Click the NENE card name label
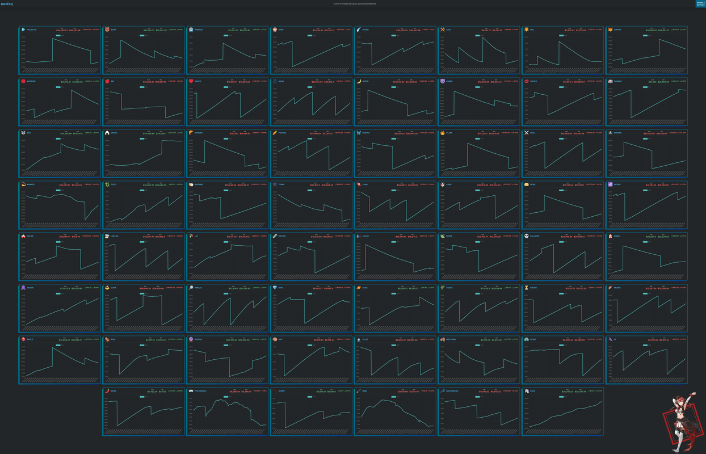Viewport: 706px width, 454px height. [x=533, y=184]
